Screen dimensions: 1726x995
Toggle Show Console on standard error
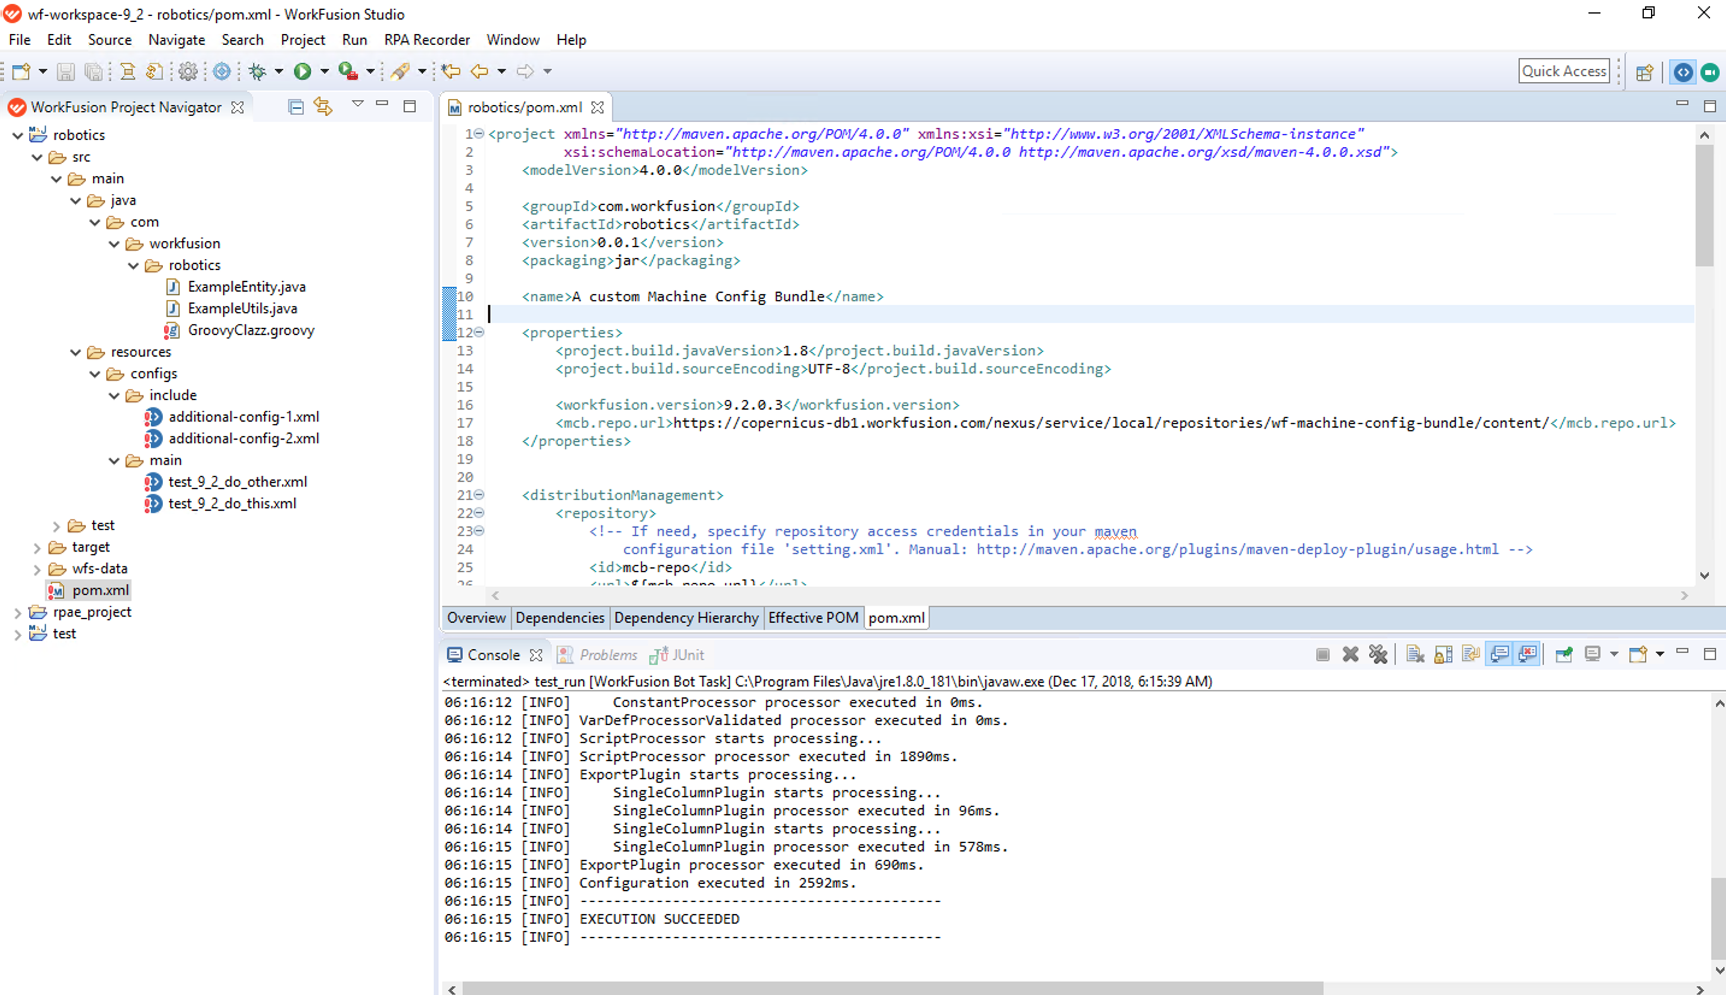coord(1527,655)
